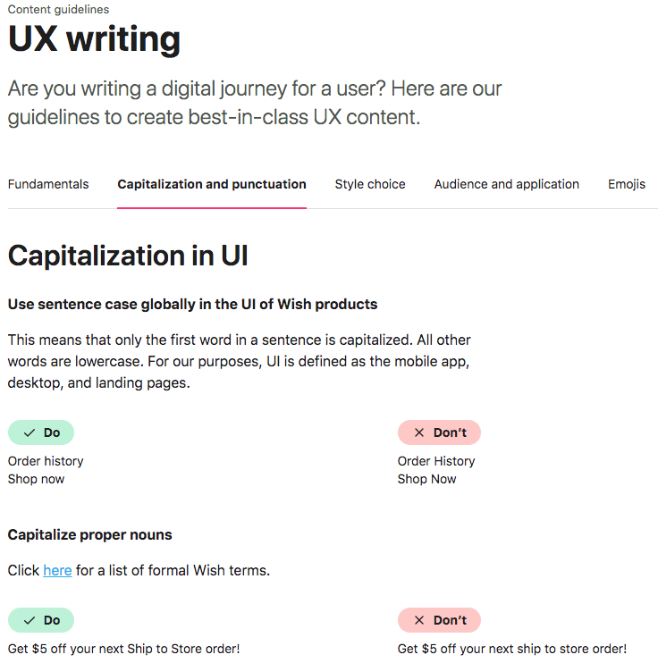Click the red Don't badge above Order History
The width and height of the screenshot is (658, 663).
(x=439, y=432)
